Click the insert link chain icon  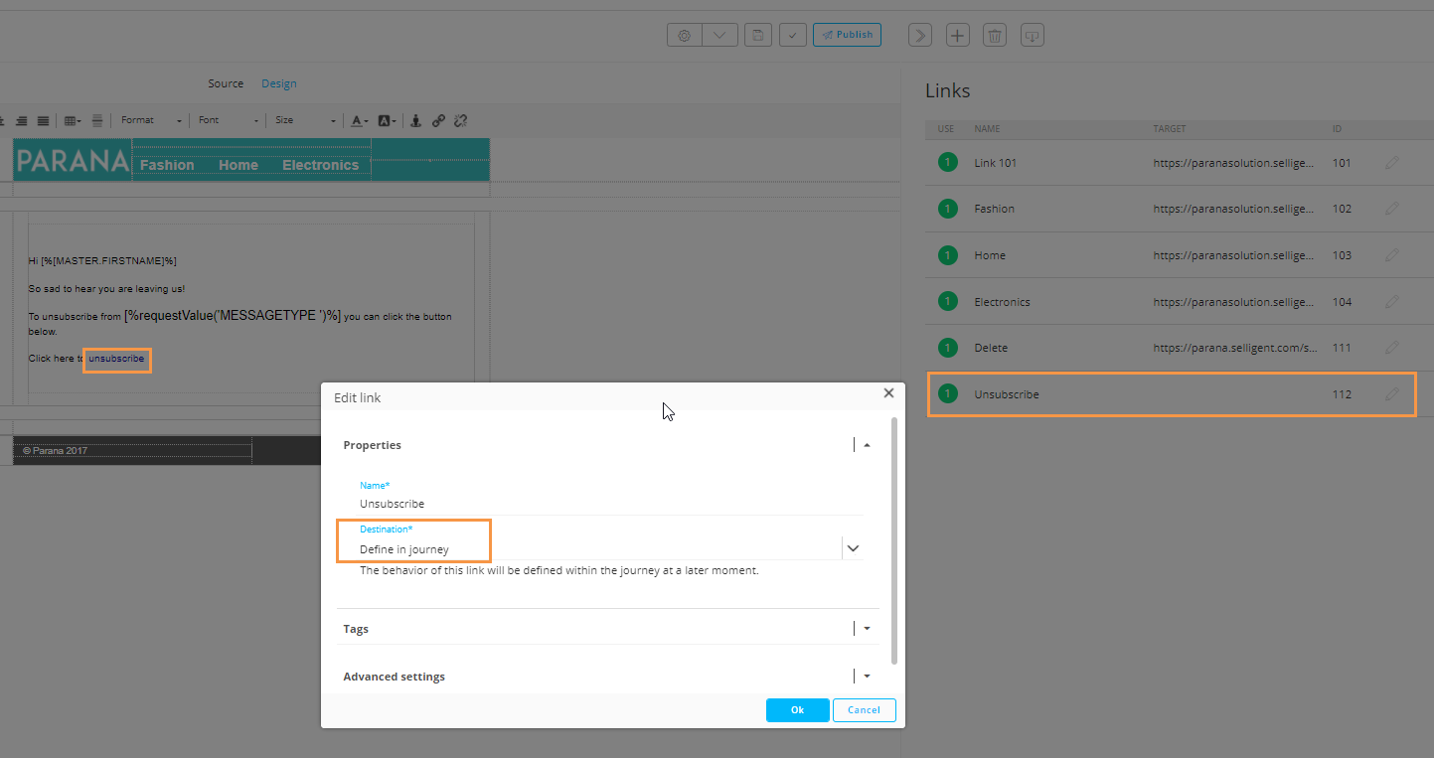pos(438,120)
